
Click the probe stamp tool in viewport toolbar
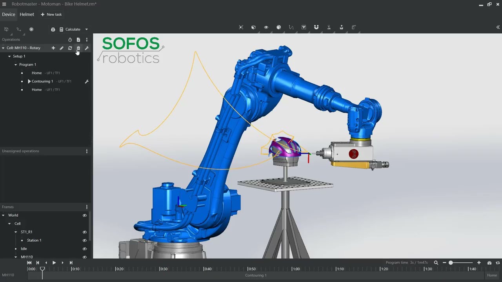point(329,27)
